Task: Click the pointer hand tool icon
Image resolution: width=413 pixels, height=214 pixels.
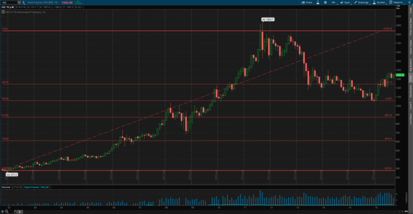Action: pos(15,212)
